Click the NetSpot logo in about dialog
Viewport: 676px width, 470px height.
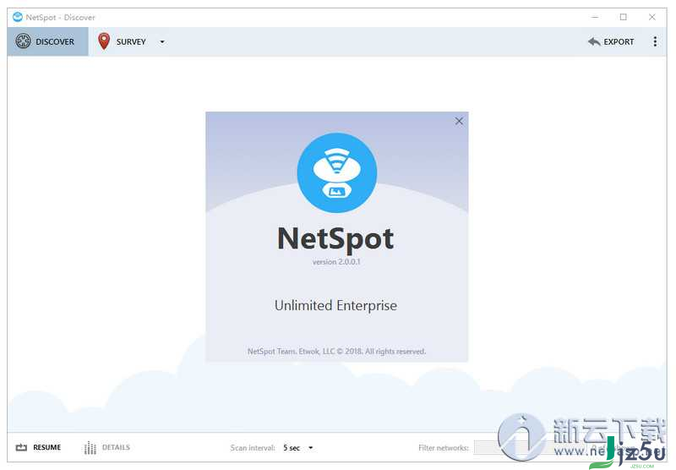click(x=336, y=172)
